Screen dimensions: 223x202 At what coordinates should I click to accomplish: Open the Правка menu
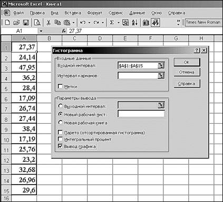[x=37, y=13]
